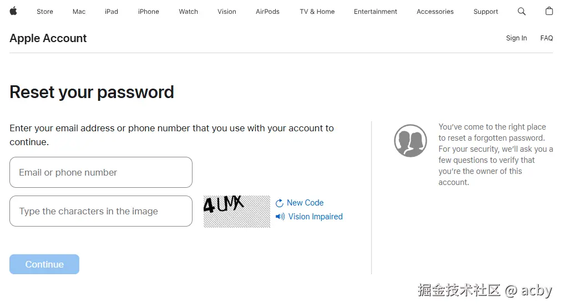
Task: Focus the Email or phone number field
Action: 101,172
